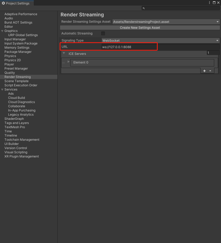
Task: Collapse the Services category in sidebar
Action: [x=2, y=89]
